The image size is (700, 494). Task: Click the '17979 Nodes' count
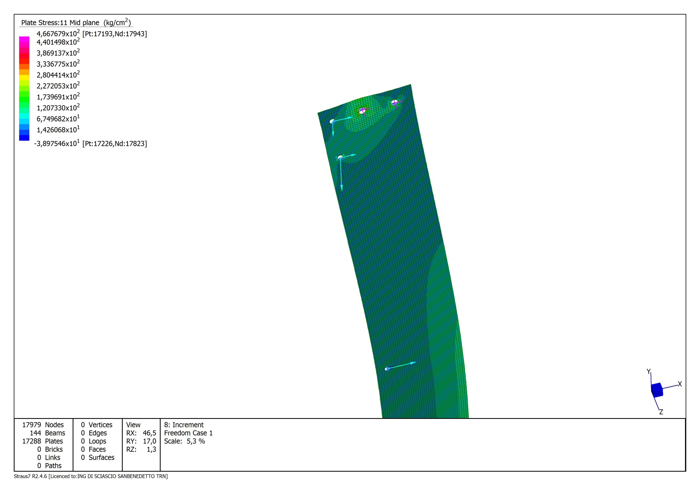click(43, 425)
